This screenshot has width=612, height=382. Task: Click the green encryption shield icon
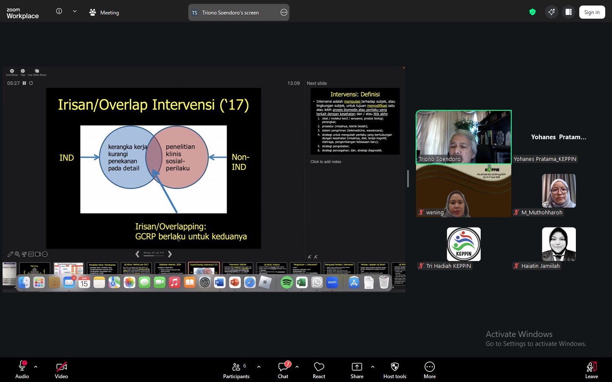tap(532, 12)
